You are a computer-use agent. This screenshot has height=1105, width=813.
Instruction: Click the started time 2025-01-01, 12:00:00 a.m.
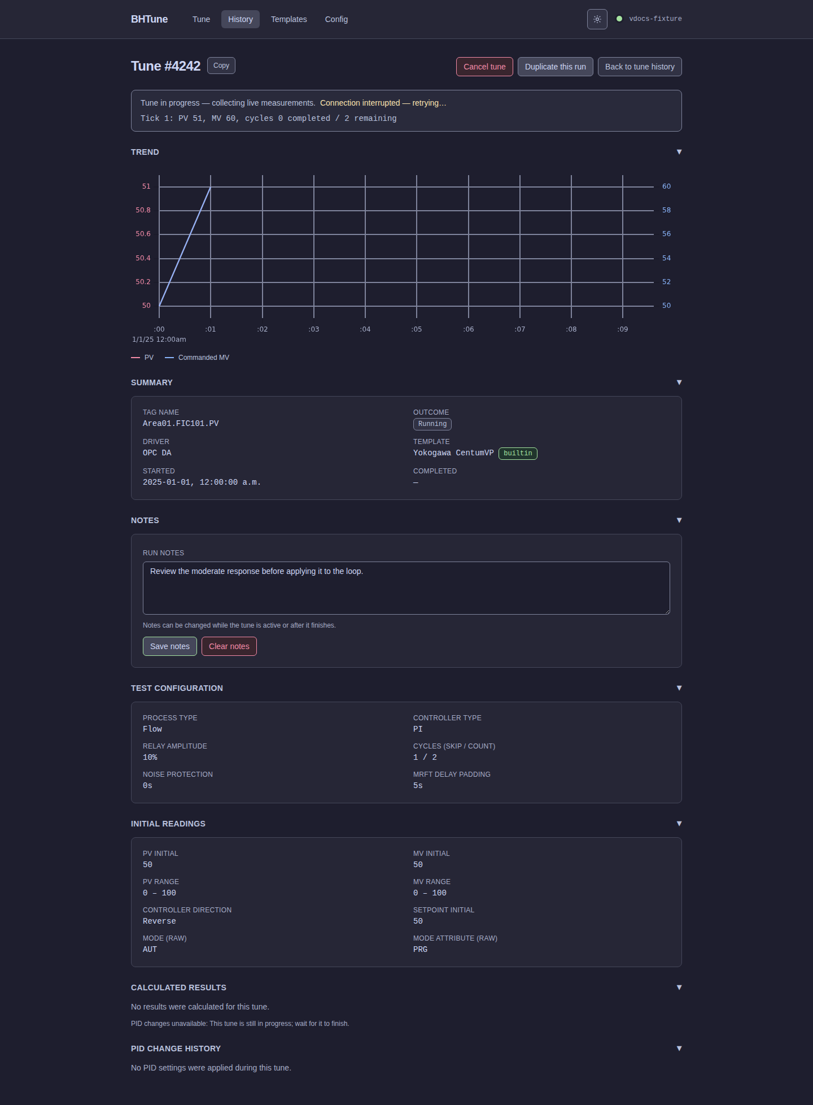[x=202, y=482]
